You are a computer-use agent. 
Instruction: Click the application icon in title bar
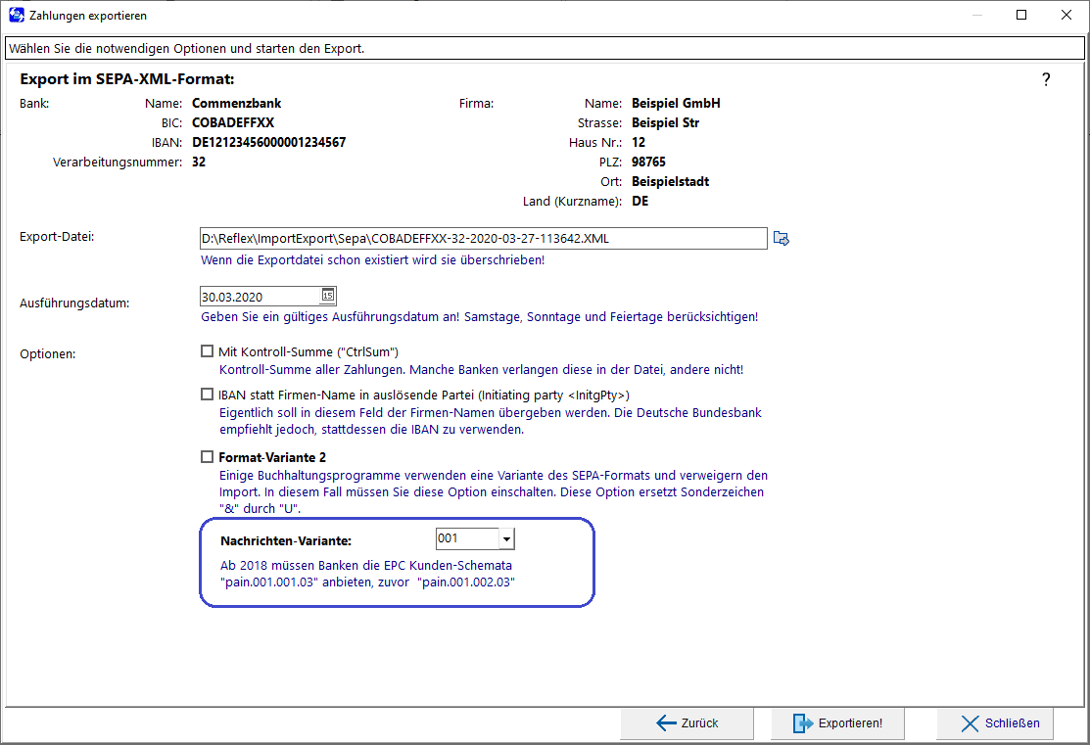pos(15,16)
